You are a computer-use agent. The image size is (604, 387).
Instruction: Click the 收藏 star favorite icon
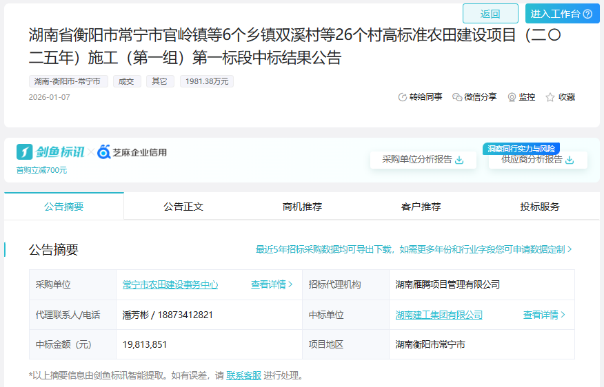[550, 97]
